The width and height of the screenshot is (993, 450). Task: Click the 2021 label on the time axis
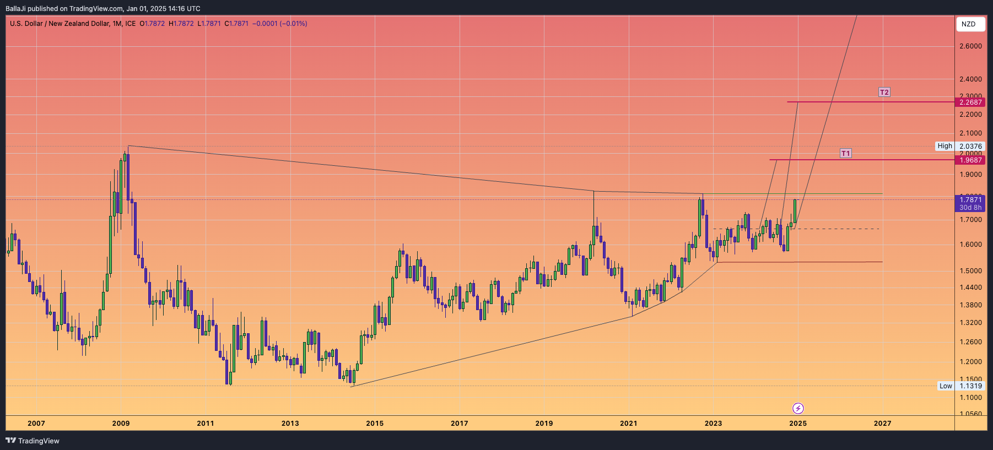[628, 423]
